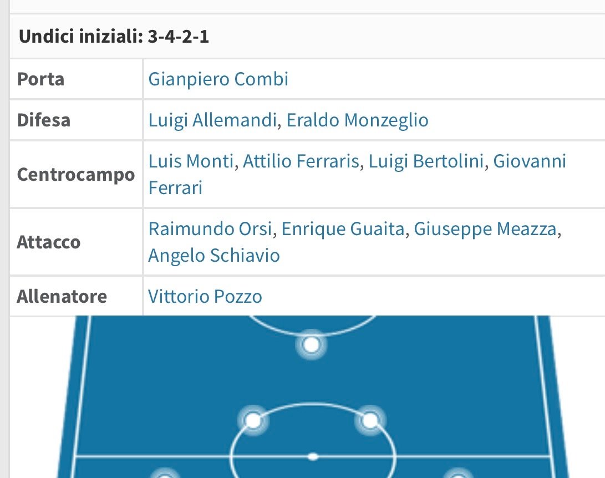Image resolution: width=605 pixels, height=478 pixels.
Task: Click the Centrocampo row label
Action: point(76,174)
